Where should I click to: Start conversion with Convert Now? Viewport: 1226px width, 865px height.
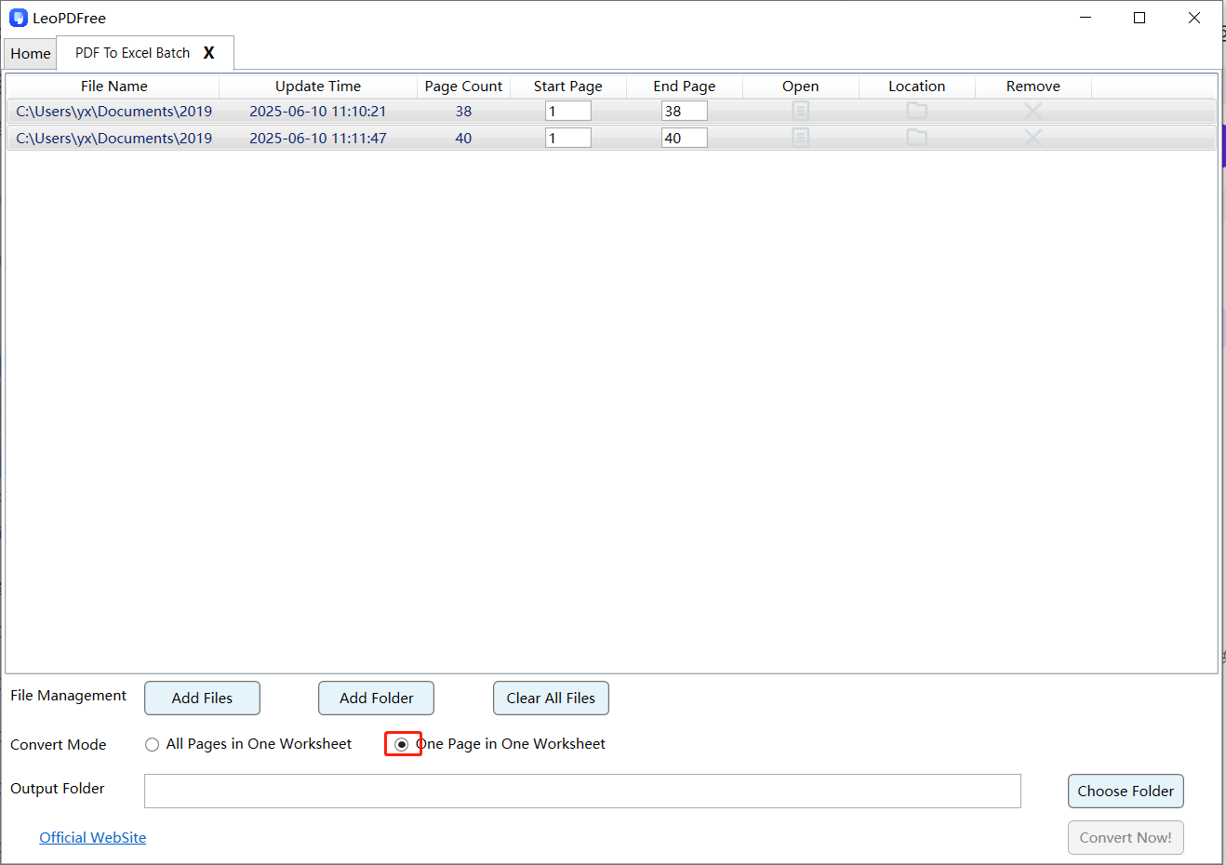(1126, 837)
